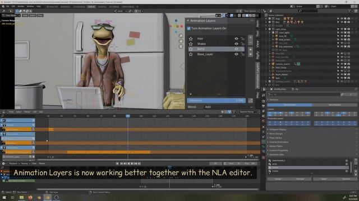The height and width of the screenshot is (201, 359).
Task: Open the Blend mode Add dropdown
Action: 228,107
